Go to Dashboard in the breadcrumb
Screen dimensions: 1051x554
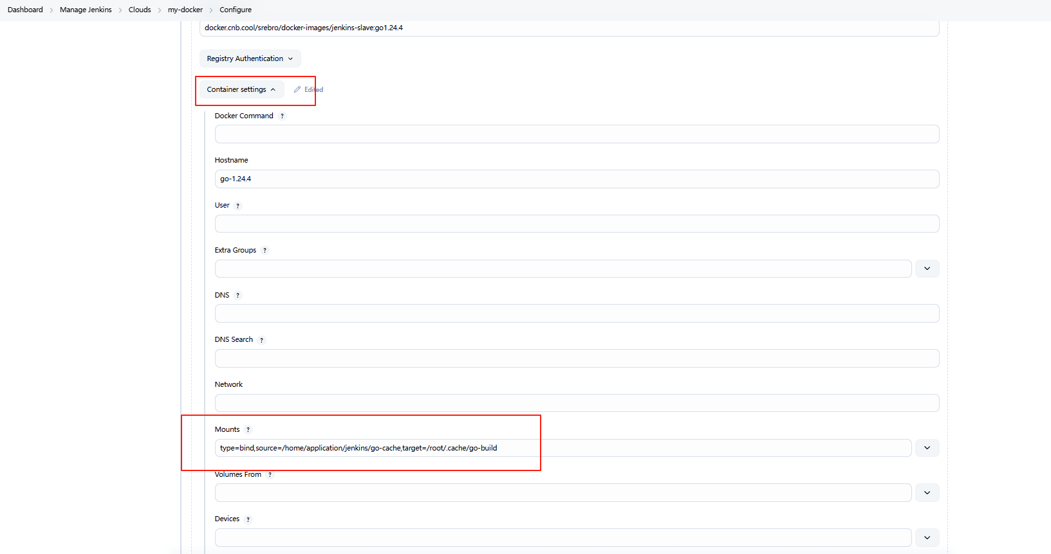coord(25,10)
